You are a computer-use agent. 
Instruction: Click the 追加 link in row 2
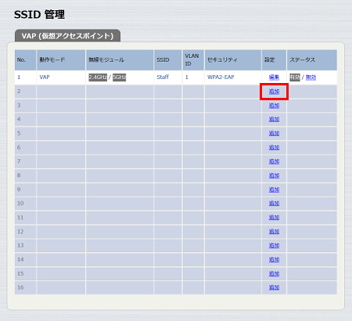pos(274,92)
